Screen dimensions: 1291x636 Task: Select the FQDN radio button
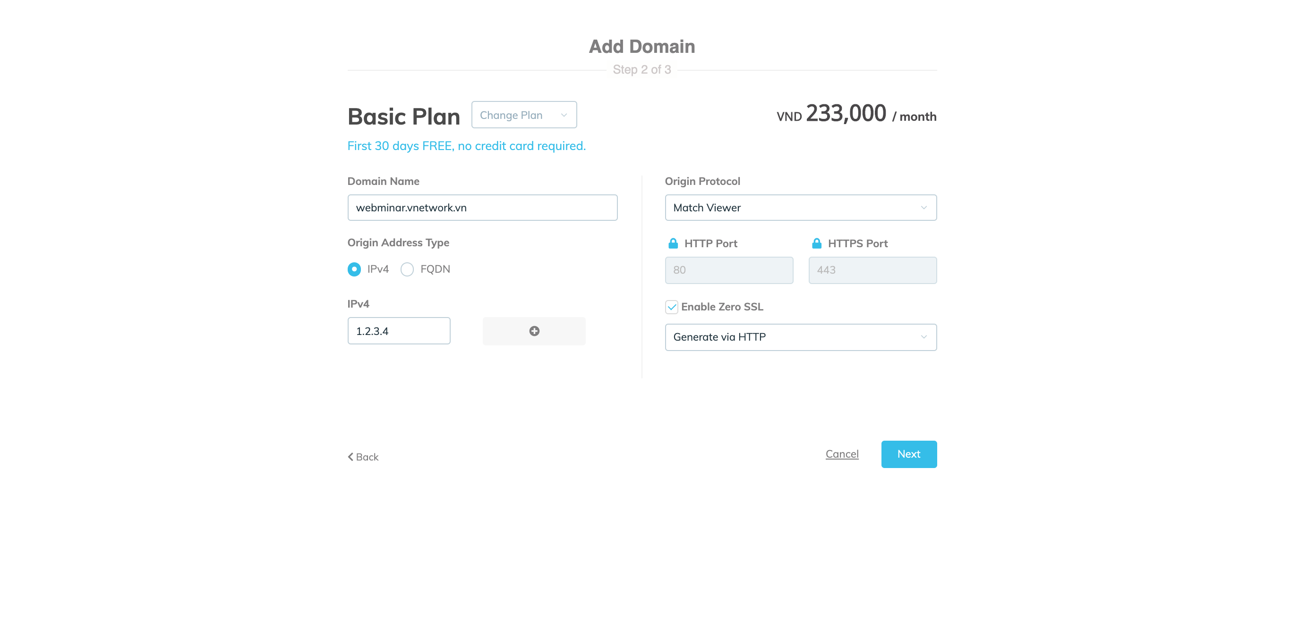click(407, 269)
